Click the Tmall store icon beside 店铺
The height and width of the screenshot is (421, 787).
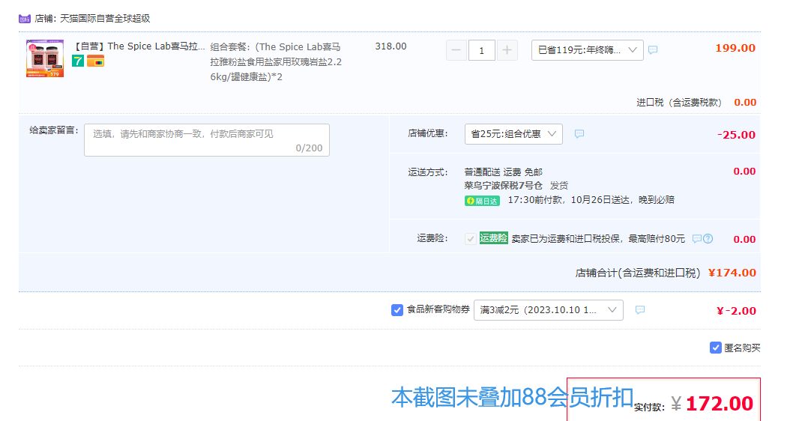25,19
